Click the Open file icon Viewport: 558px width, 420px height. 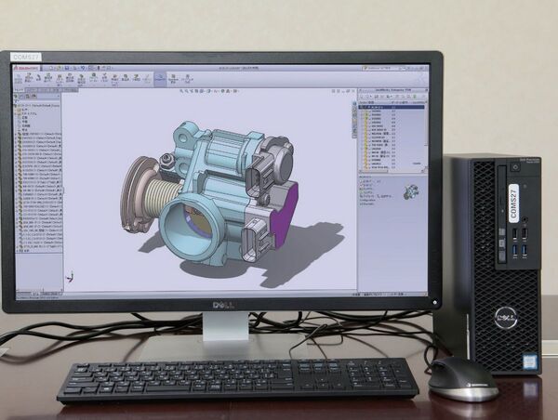(59, 68)
